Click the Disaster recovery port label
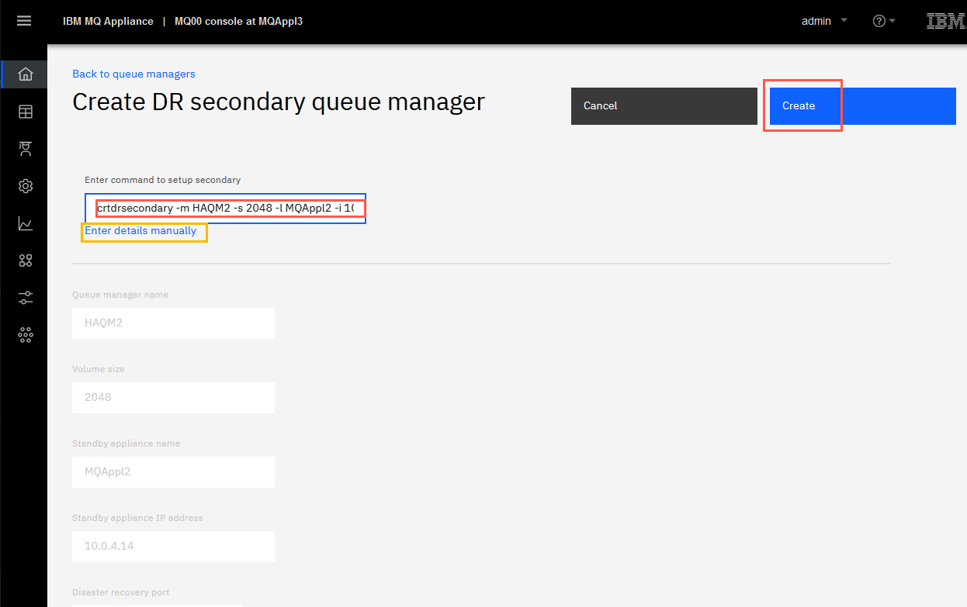967x607 pixels. (120, 592)
